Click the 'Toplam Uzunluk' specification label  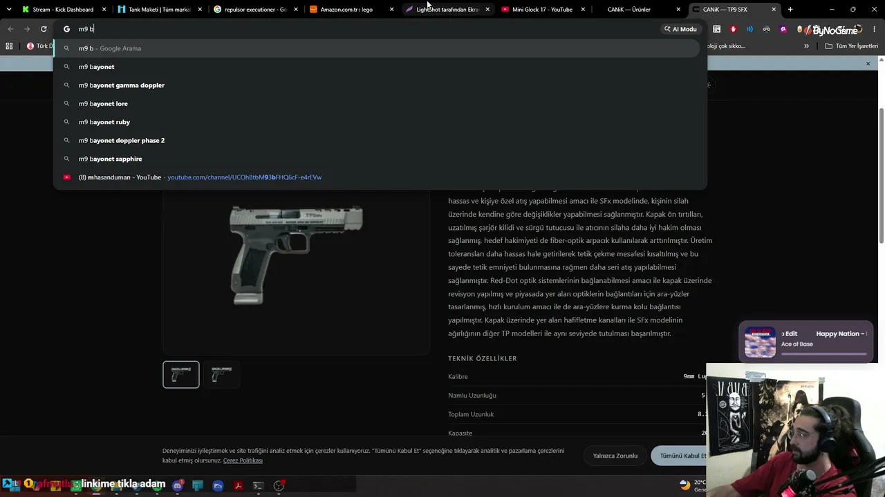tap(471, 414)
